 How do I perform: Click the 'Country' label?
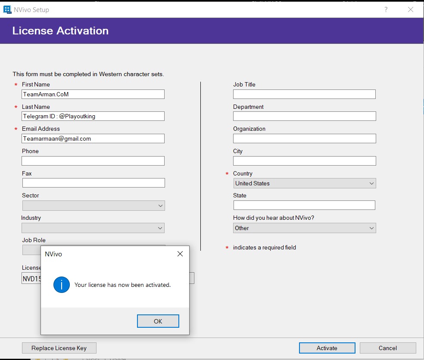click(x=243, y=173)
